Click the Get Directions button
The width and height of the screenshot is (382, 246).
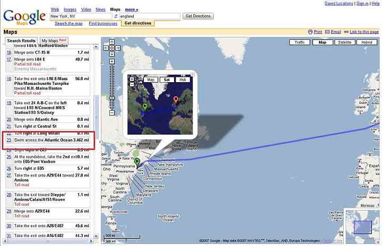click(198, 16)
